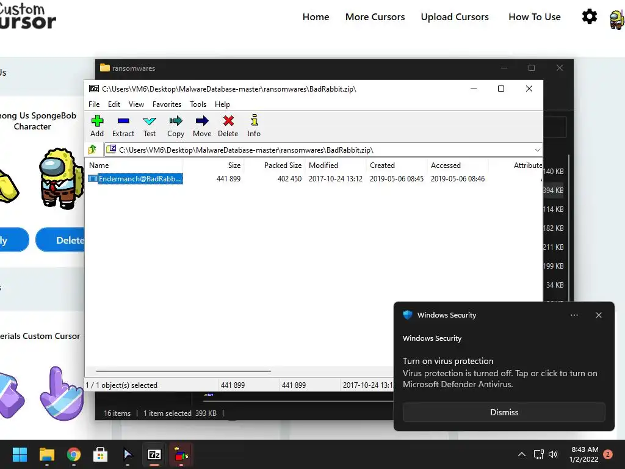
Task: Open the How To Use link
Action: point(535,16)
